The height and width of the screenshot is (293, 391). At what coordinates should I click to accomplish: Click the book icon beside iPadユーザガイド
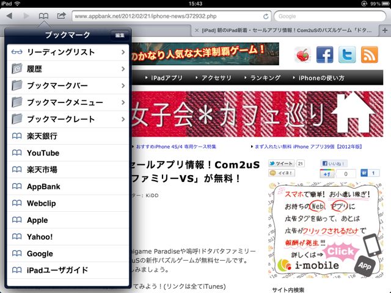16,270
